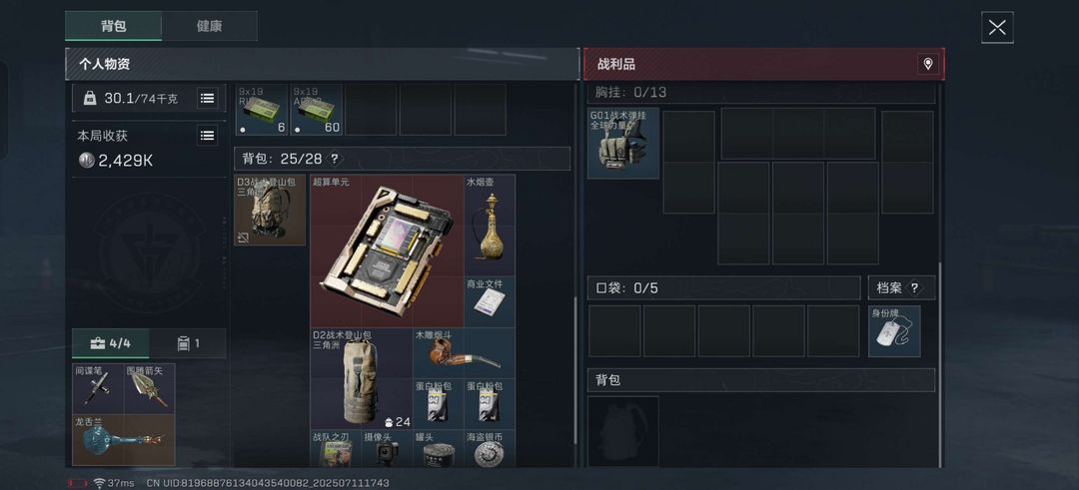Screen dimensions: 1079x490
Task: Switch to the 健康 tab
Action: click(x=209, y=26)
